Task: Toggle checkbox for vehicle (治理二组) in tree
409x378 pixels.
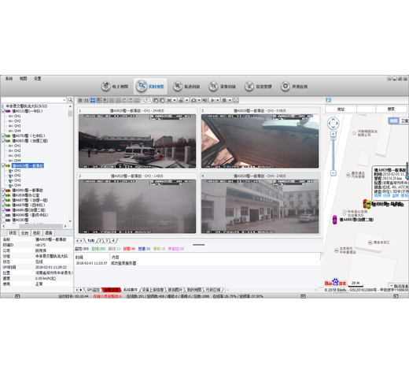Action: pyautogui.click(x=4, y=210)
